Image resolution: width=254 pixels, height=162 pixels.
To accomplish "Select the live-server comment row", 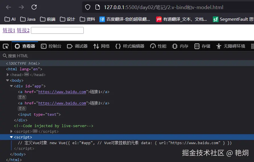I will pos(127,126).
